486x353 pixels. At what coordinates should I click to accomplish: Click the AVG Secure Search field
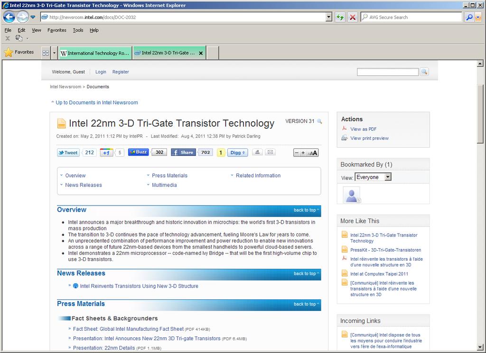(x=411, y=18)
